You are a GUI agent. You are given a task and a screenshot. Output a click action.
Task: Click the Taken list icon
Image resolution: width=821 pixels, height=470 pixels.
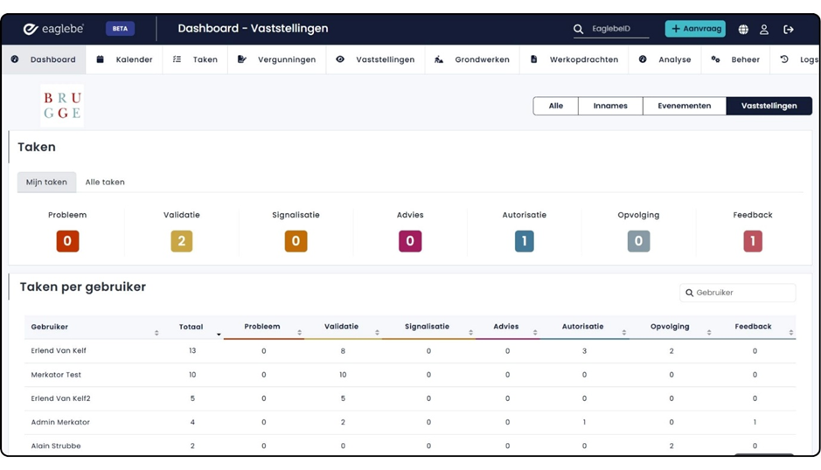point(177,59)
